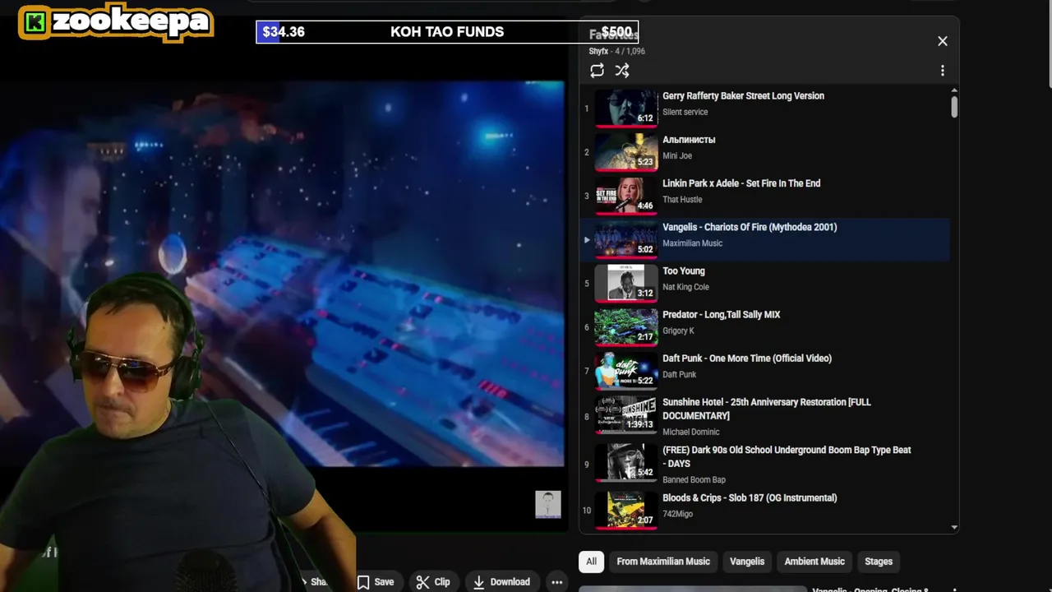Open more actions ellipsis under video
Screen dimensions: 1052x592
(557, 582)
